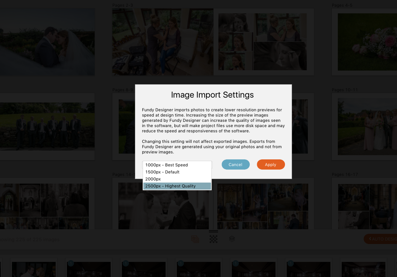Click the Image Import Settings title
Viewport: 397px width, 277px height.
click(212, 95)
